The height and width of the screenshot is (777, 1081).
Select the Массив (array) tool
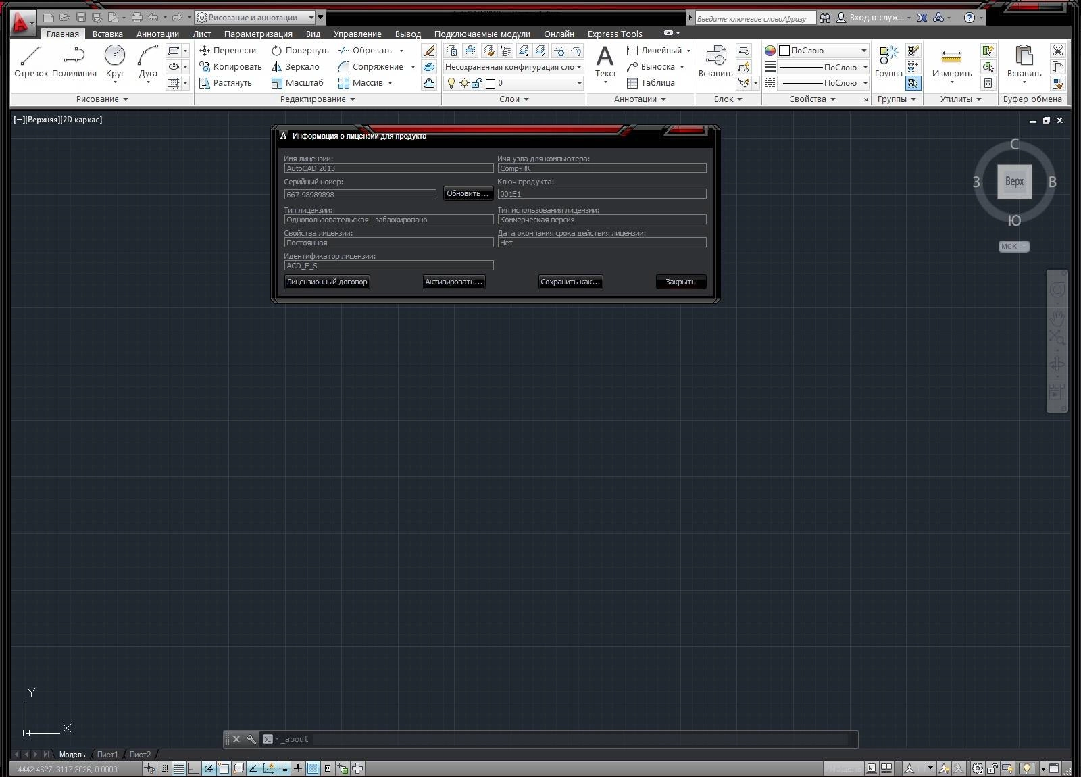[x=361, y=83]
